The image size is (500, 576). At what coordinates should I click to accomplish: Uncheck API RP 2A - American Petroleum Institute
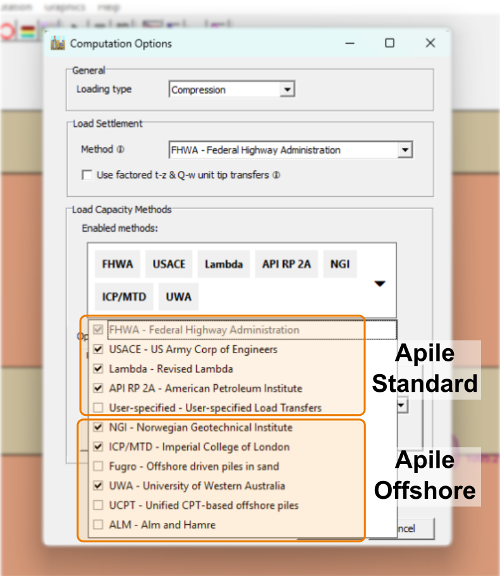[98, 388]
